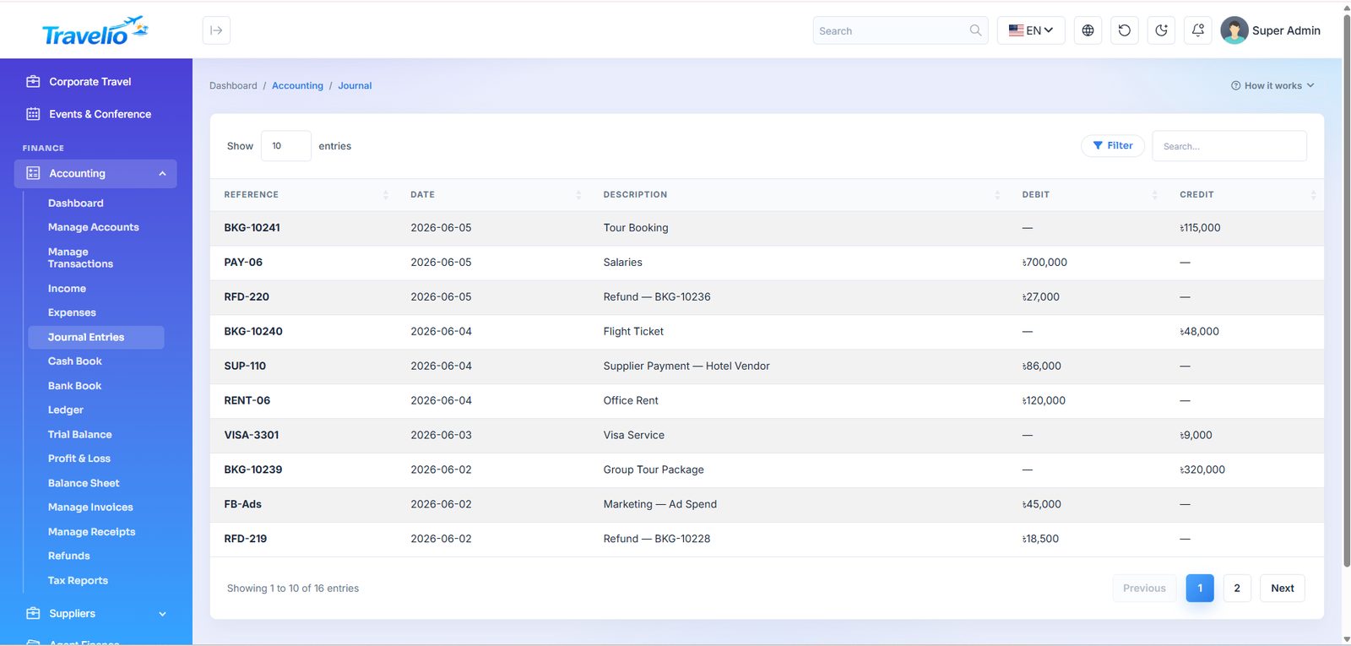
Task: Click Accounting breadcrumb link
Action: pos(297,85)
